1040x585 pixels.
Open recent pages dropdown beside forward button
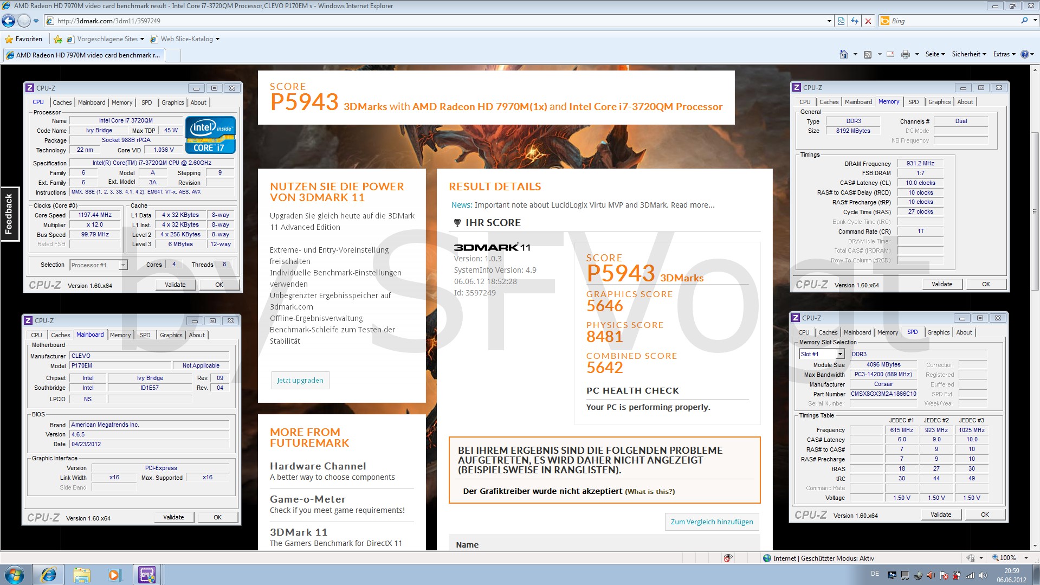pyautogui.click(x=36, y=21)
